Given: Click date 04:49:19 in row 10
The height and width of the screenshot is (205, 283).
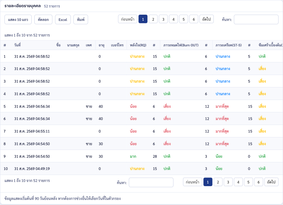Looking at the screenshot, I should pos(32,168).
